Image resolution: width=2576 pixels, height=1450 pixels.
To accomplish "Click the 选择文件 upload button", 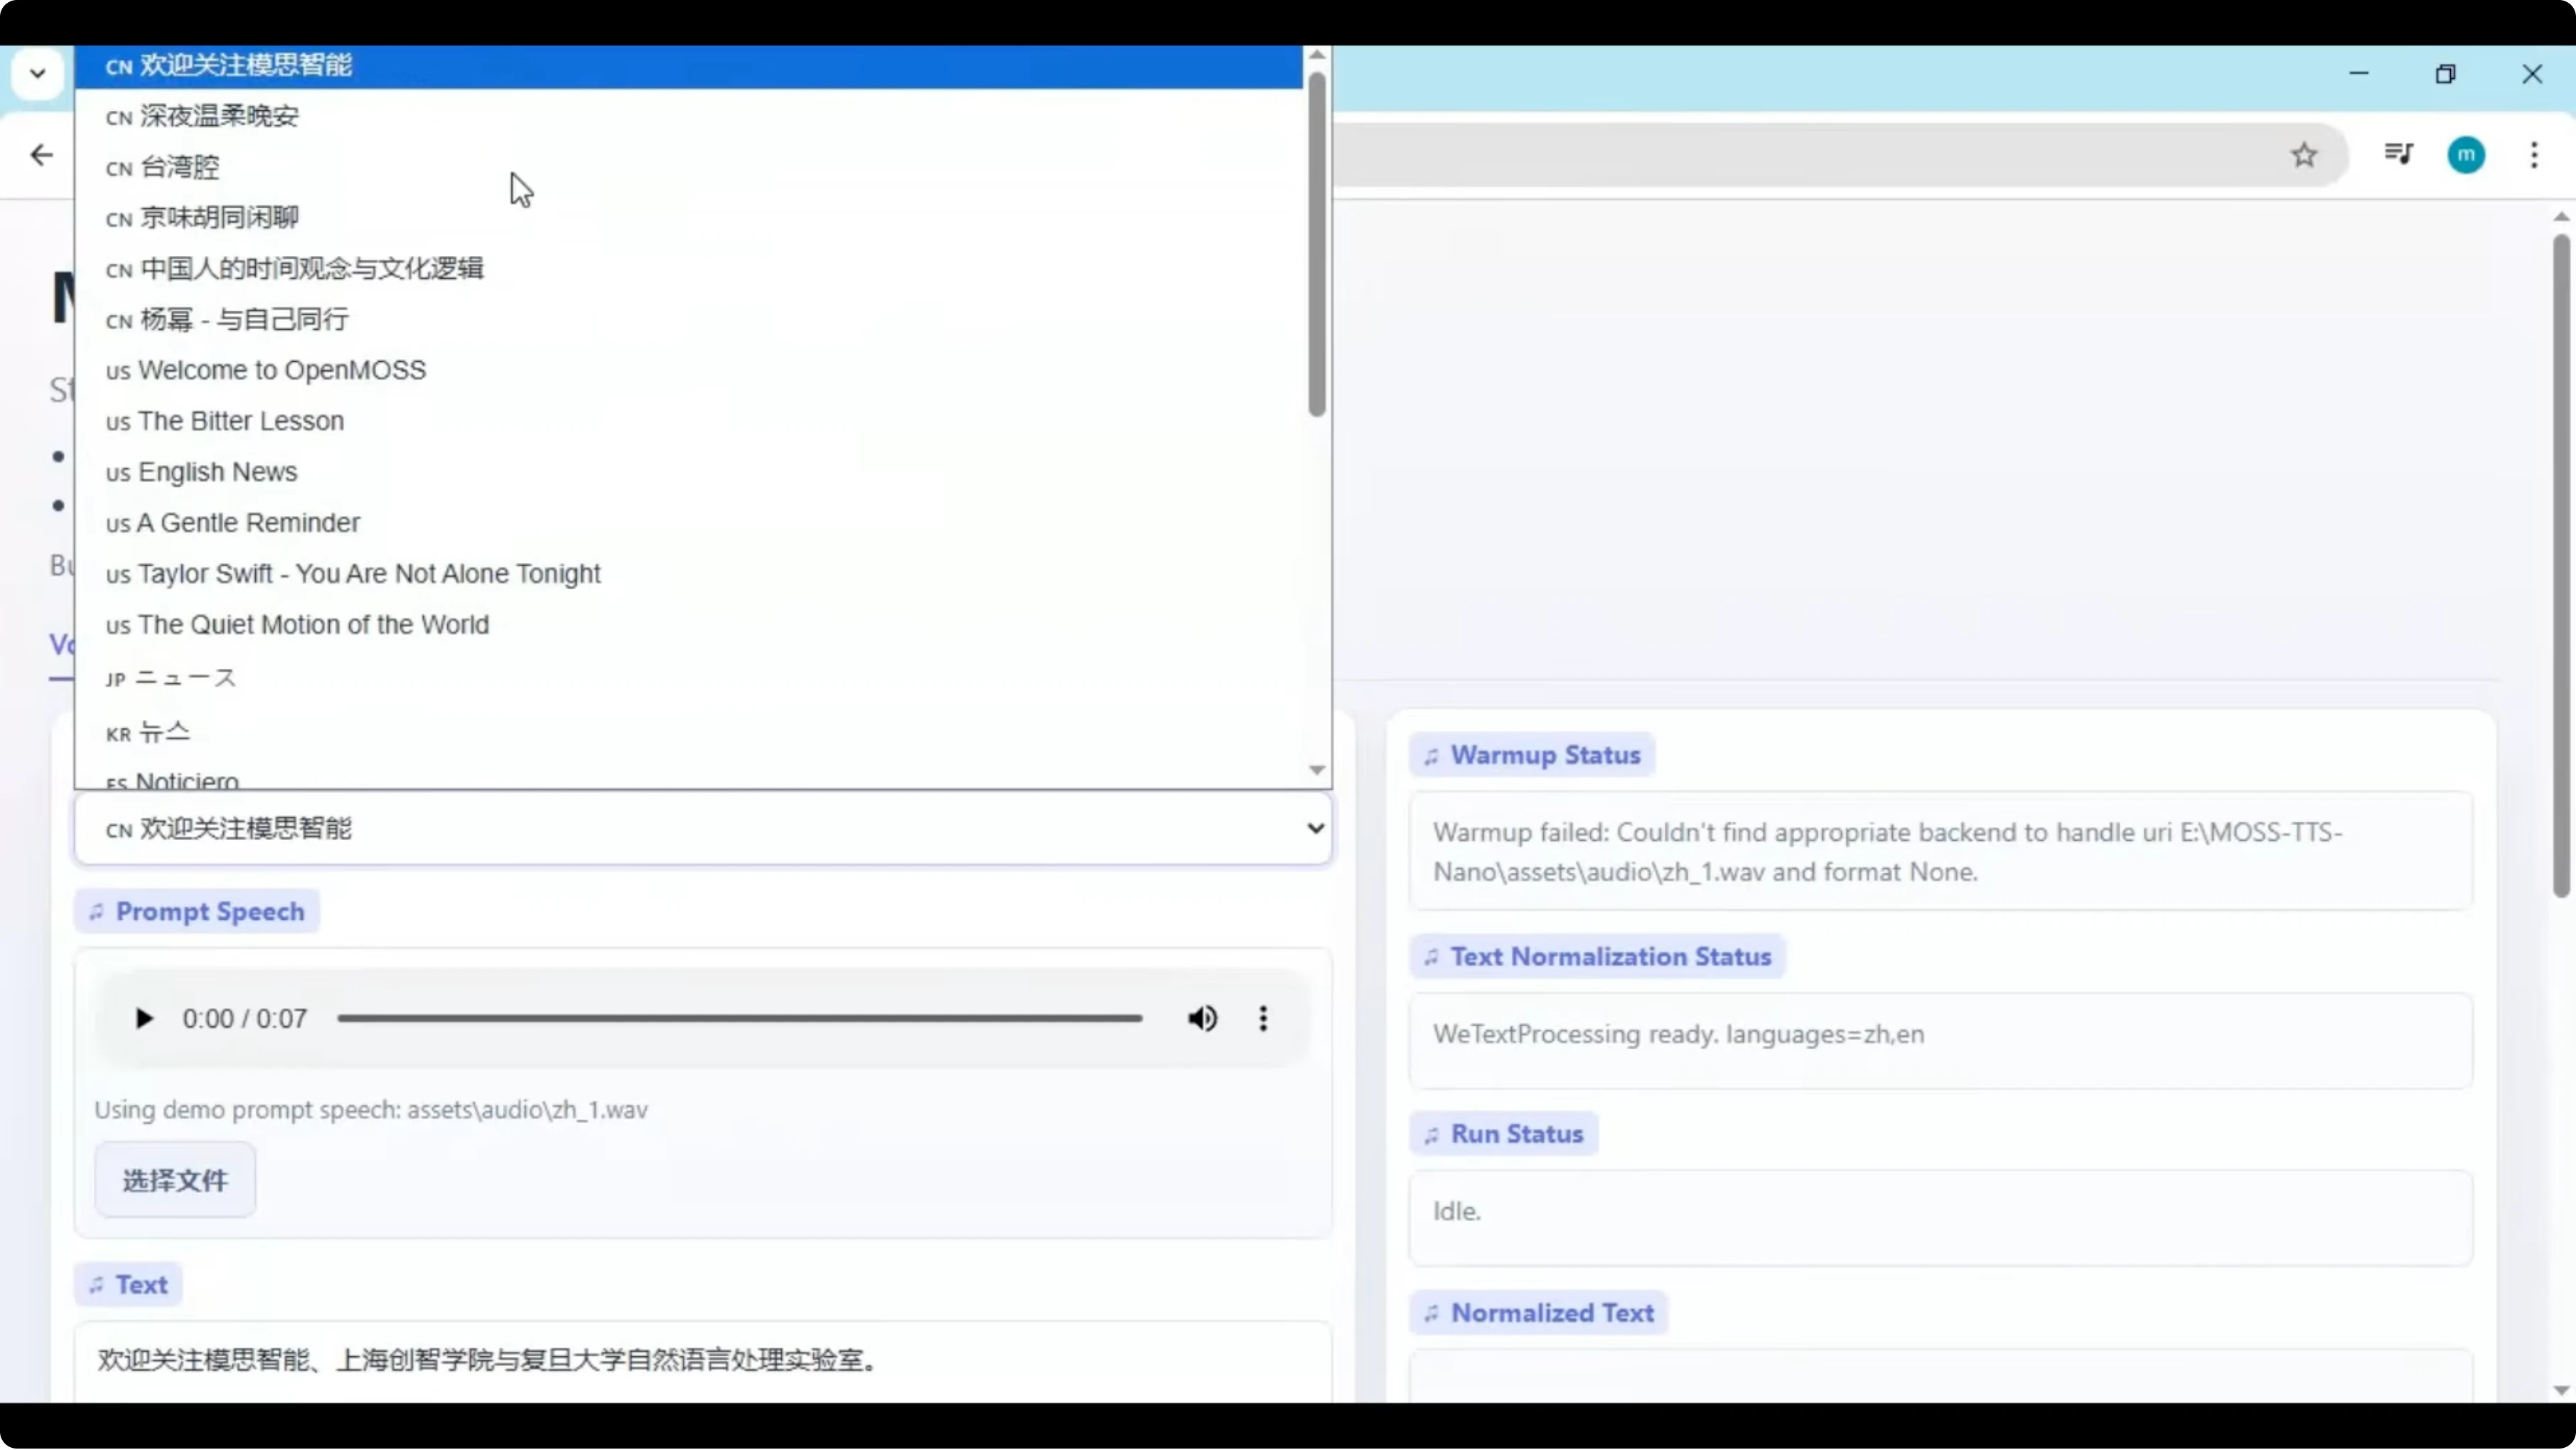I will click(x=175, y=1180).
